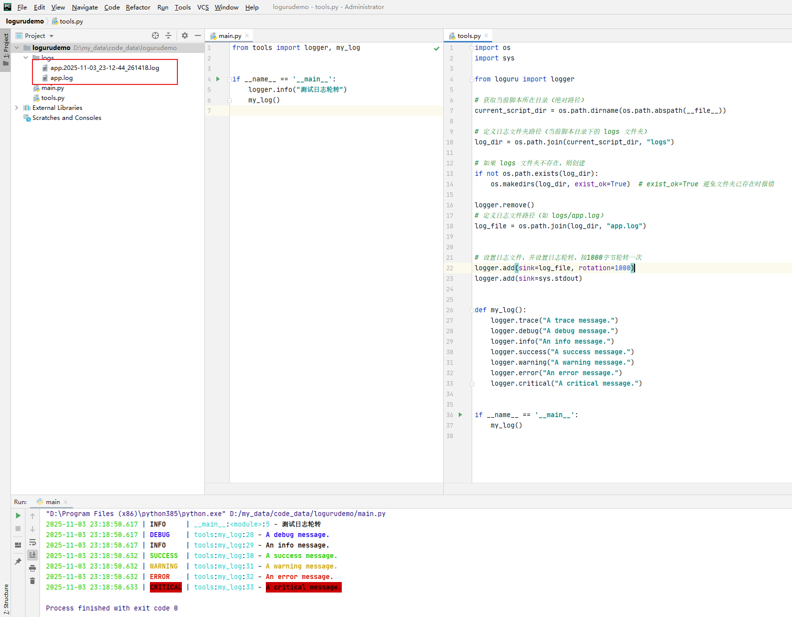Locate current file with crosshair icon
The width and height of the screenshot is (792, 617).
(x=155, y=35)
